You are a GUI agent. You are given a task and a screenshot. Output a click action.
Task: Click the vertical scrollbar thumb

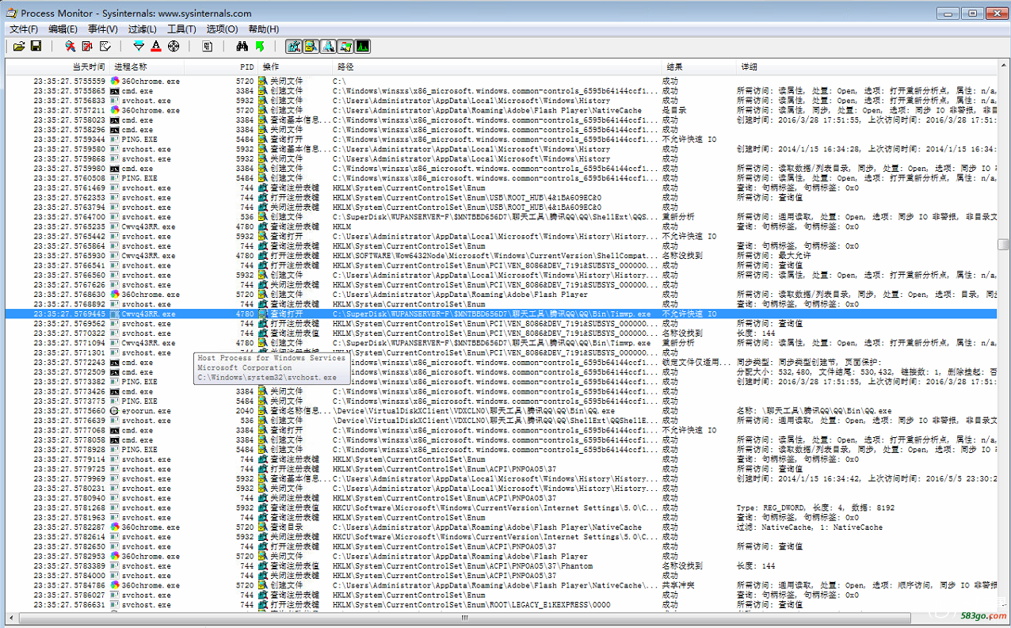click(x=1003, y=245)
